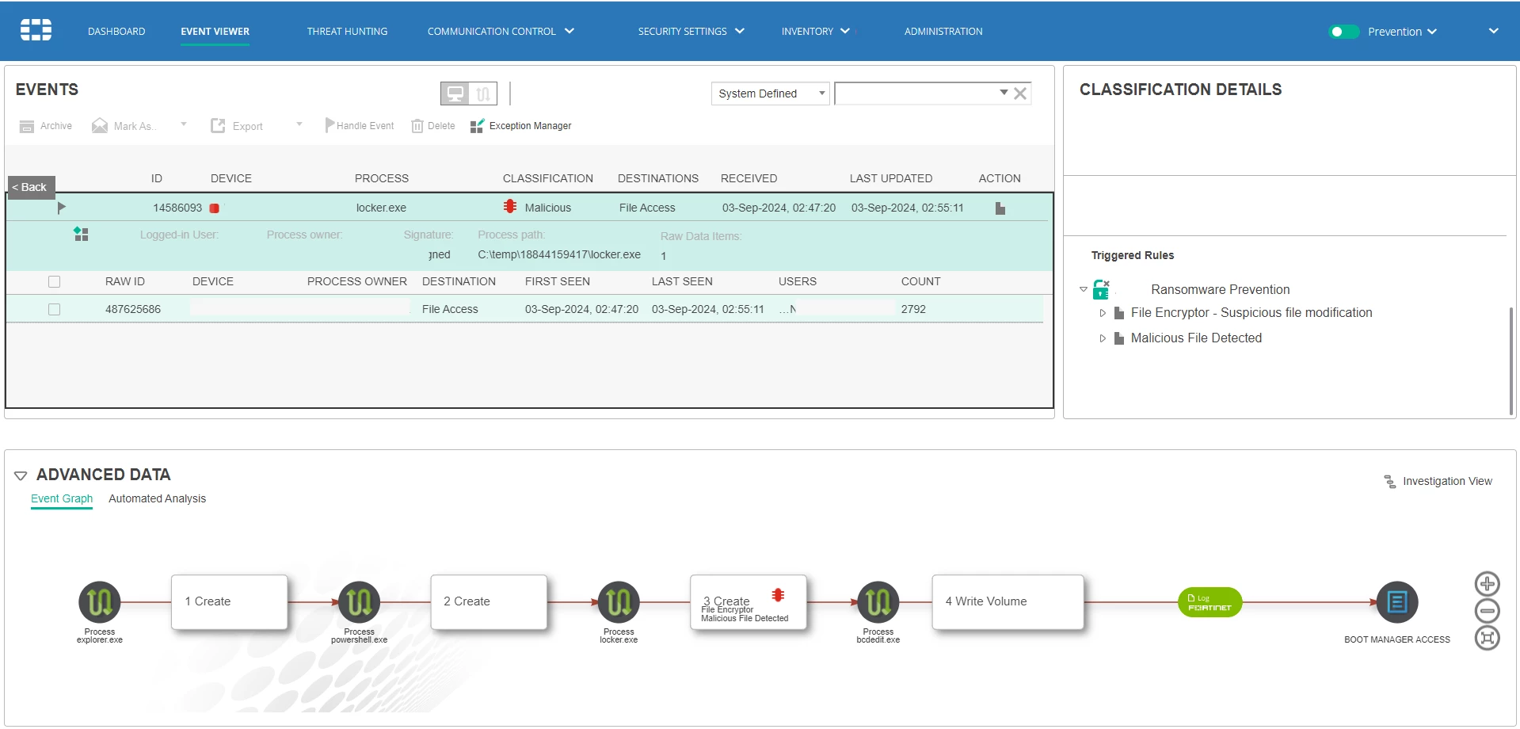Click the Fortinet logo icon
Screen dimensions: 1520x729
pos(36,30)
